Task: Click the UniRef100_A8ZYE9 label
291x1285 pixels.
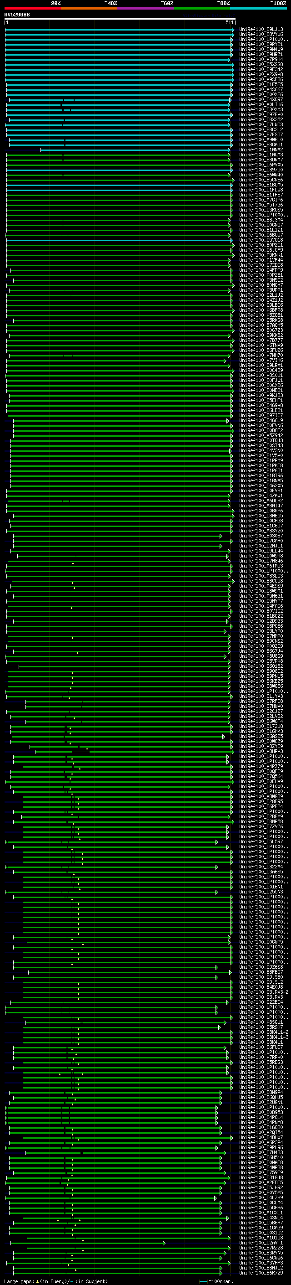Action: 261,747
